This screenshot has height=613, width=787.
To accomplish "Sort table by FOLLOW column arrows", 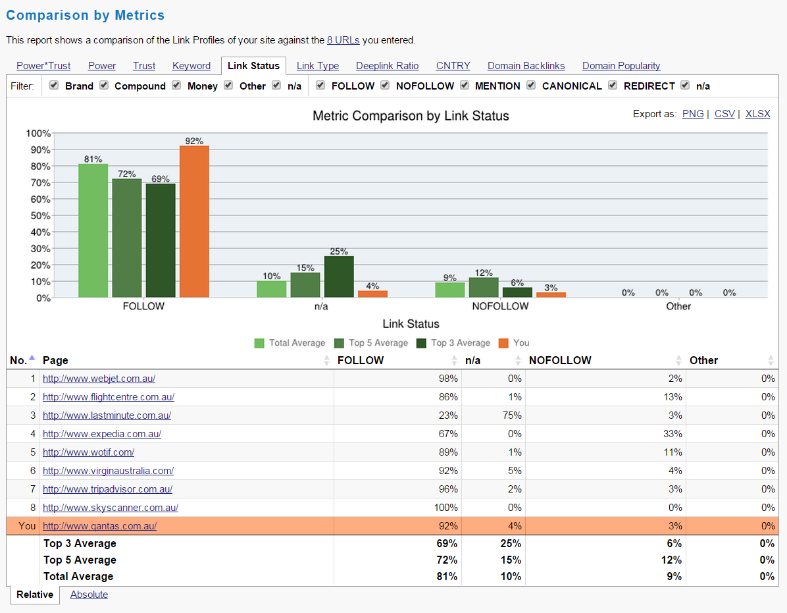I will (x=454, y=361).
